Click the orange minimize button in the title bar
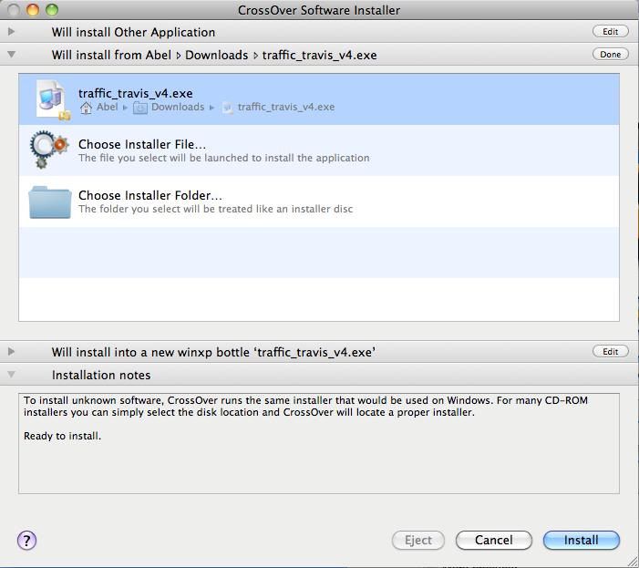This screenshot has height=568, width=639. (33, 10)
